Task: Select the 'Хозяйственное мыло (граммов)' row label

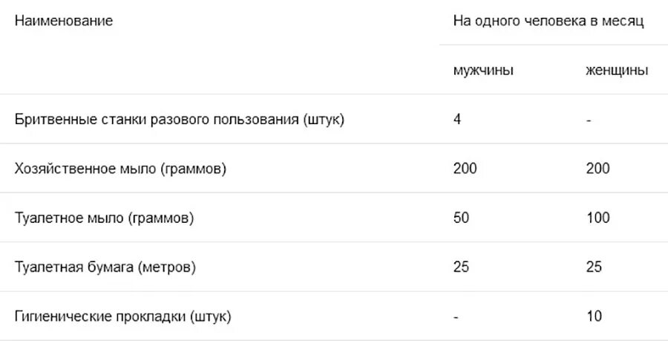Action: pos(120,169)
